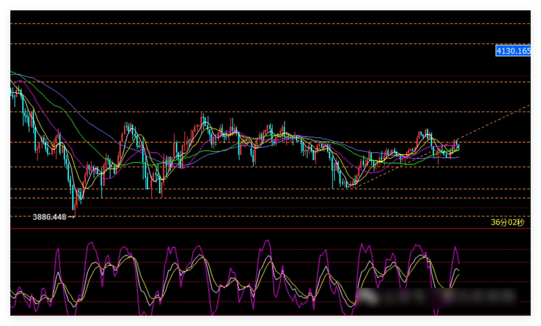This screenshot has height=326, width=541.
Task: Click the last magenta oscillator peak on right
Action: [455, 247]
